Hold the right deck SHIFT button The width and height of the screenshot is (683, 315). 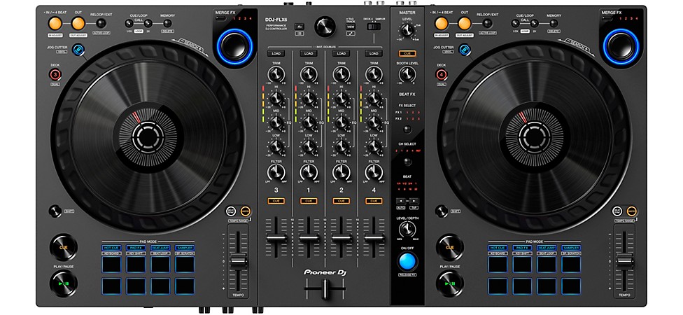[x=442, y=211]
